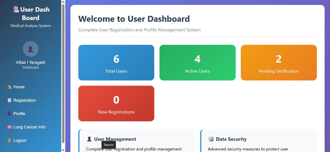Select the green Active Users card

[197, 63]
